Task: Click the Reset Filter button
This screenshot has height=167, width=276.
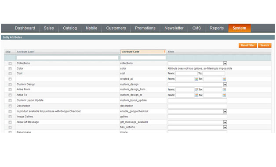Action: (248, 45)
